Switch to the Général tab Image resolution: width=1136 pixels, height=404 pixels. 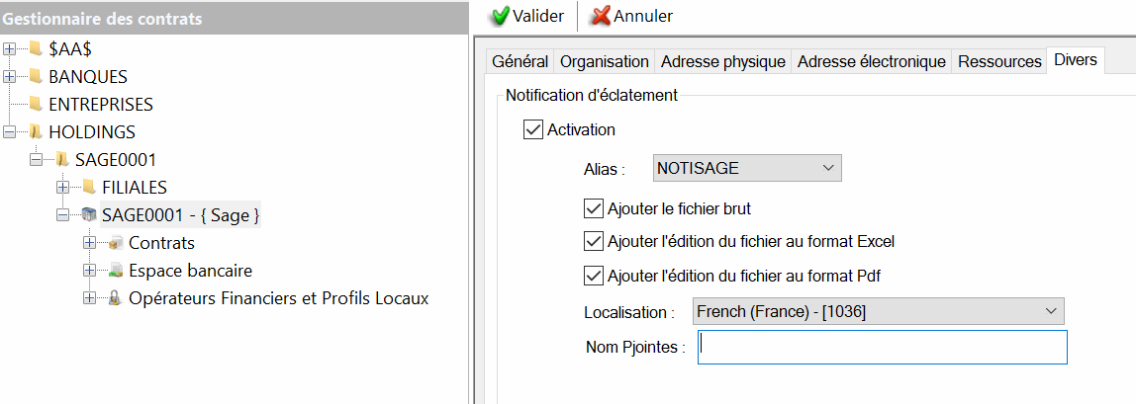(520, 61)
